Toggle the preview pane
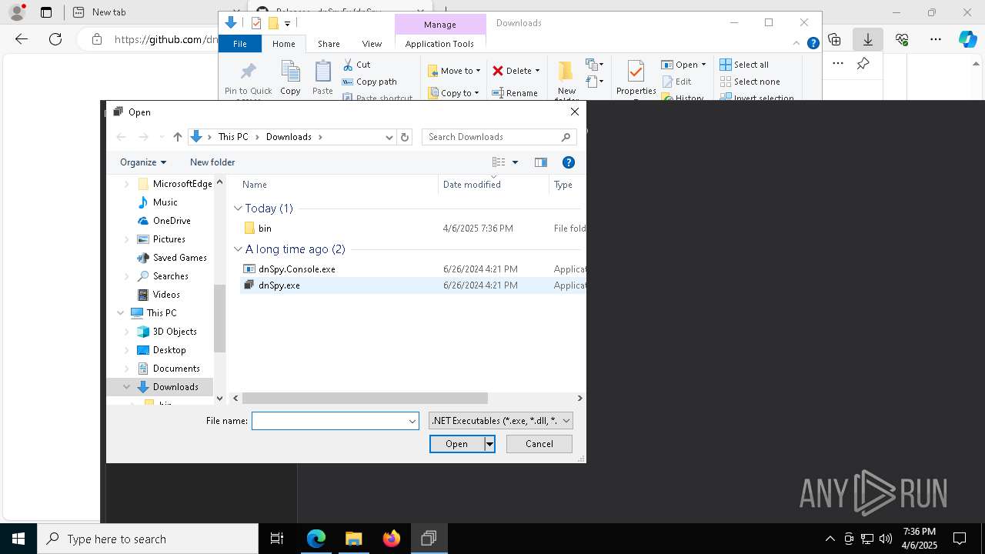The height and width of the screenshot is (554, 985). coord(541,162)
